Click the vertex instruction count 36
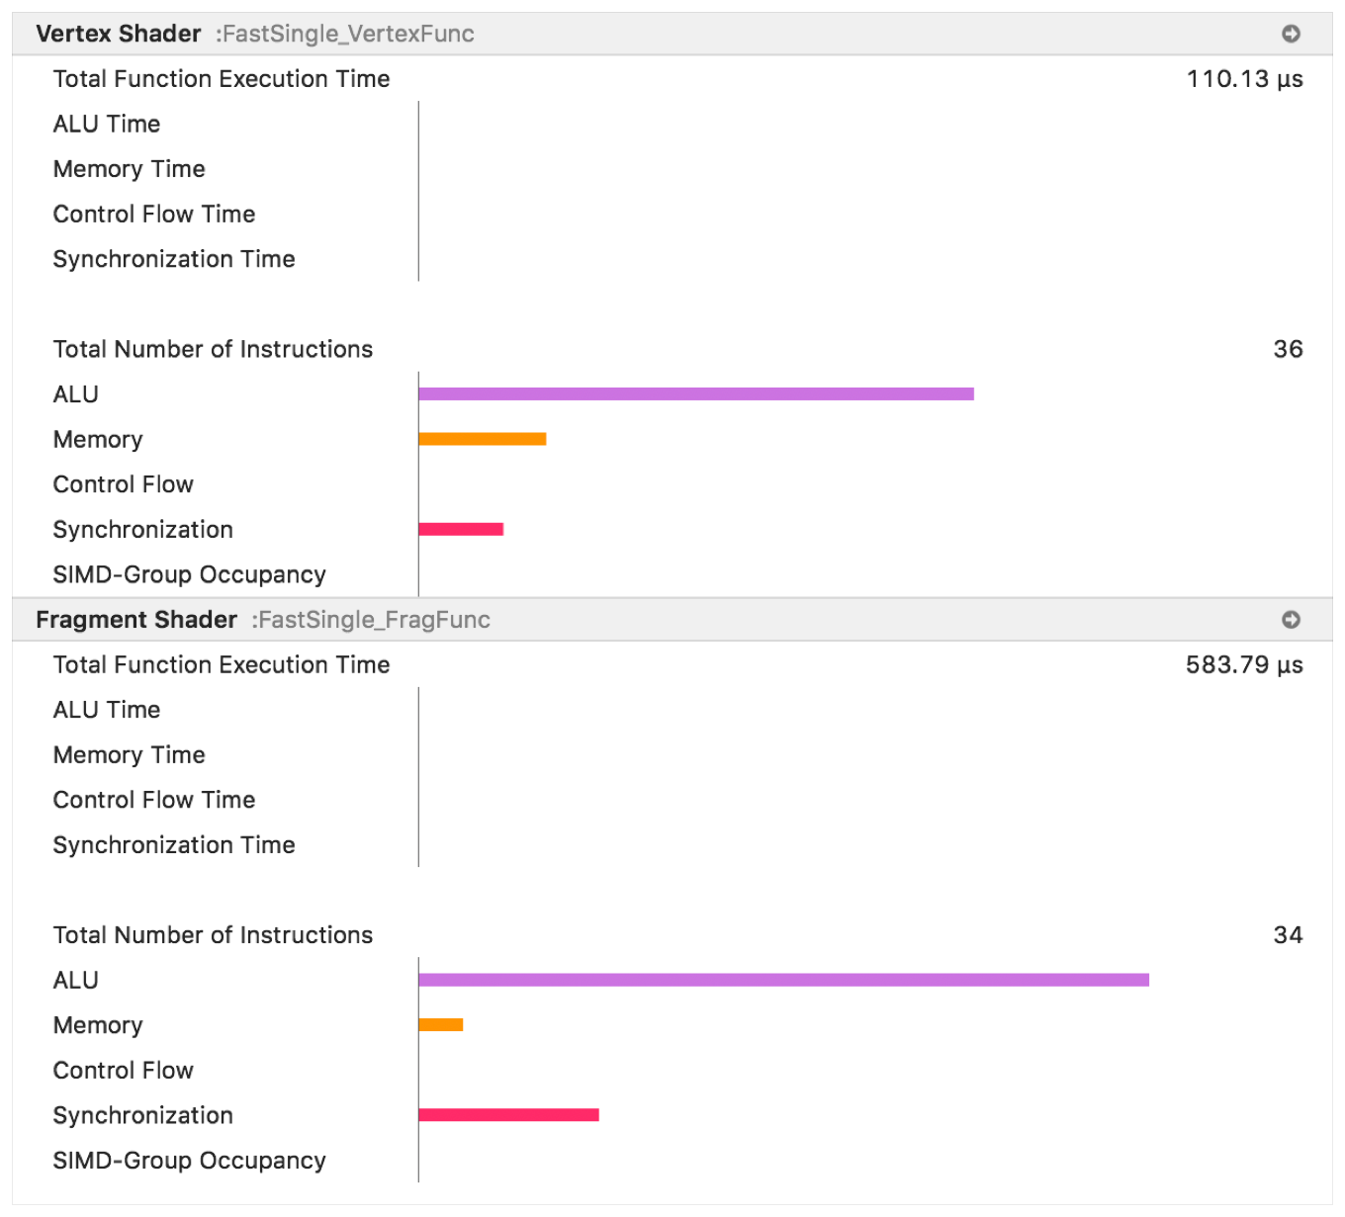 pos(1288,349)
